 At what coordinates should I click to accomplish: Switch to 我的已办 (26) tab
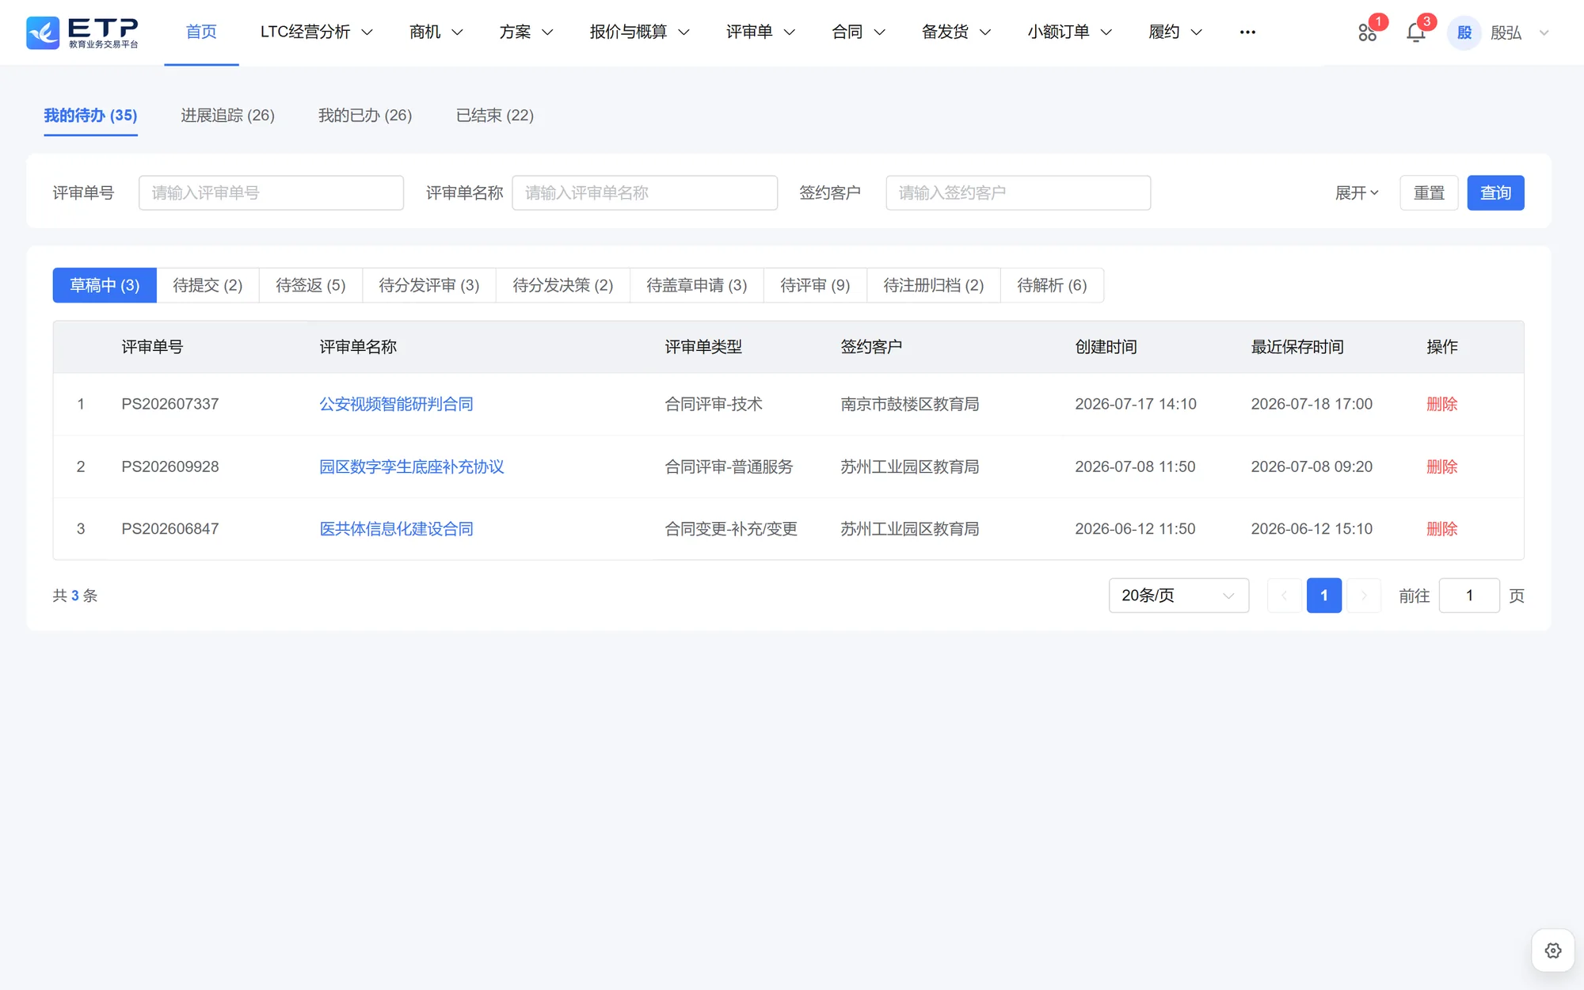coord(365,116)
